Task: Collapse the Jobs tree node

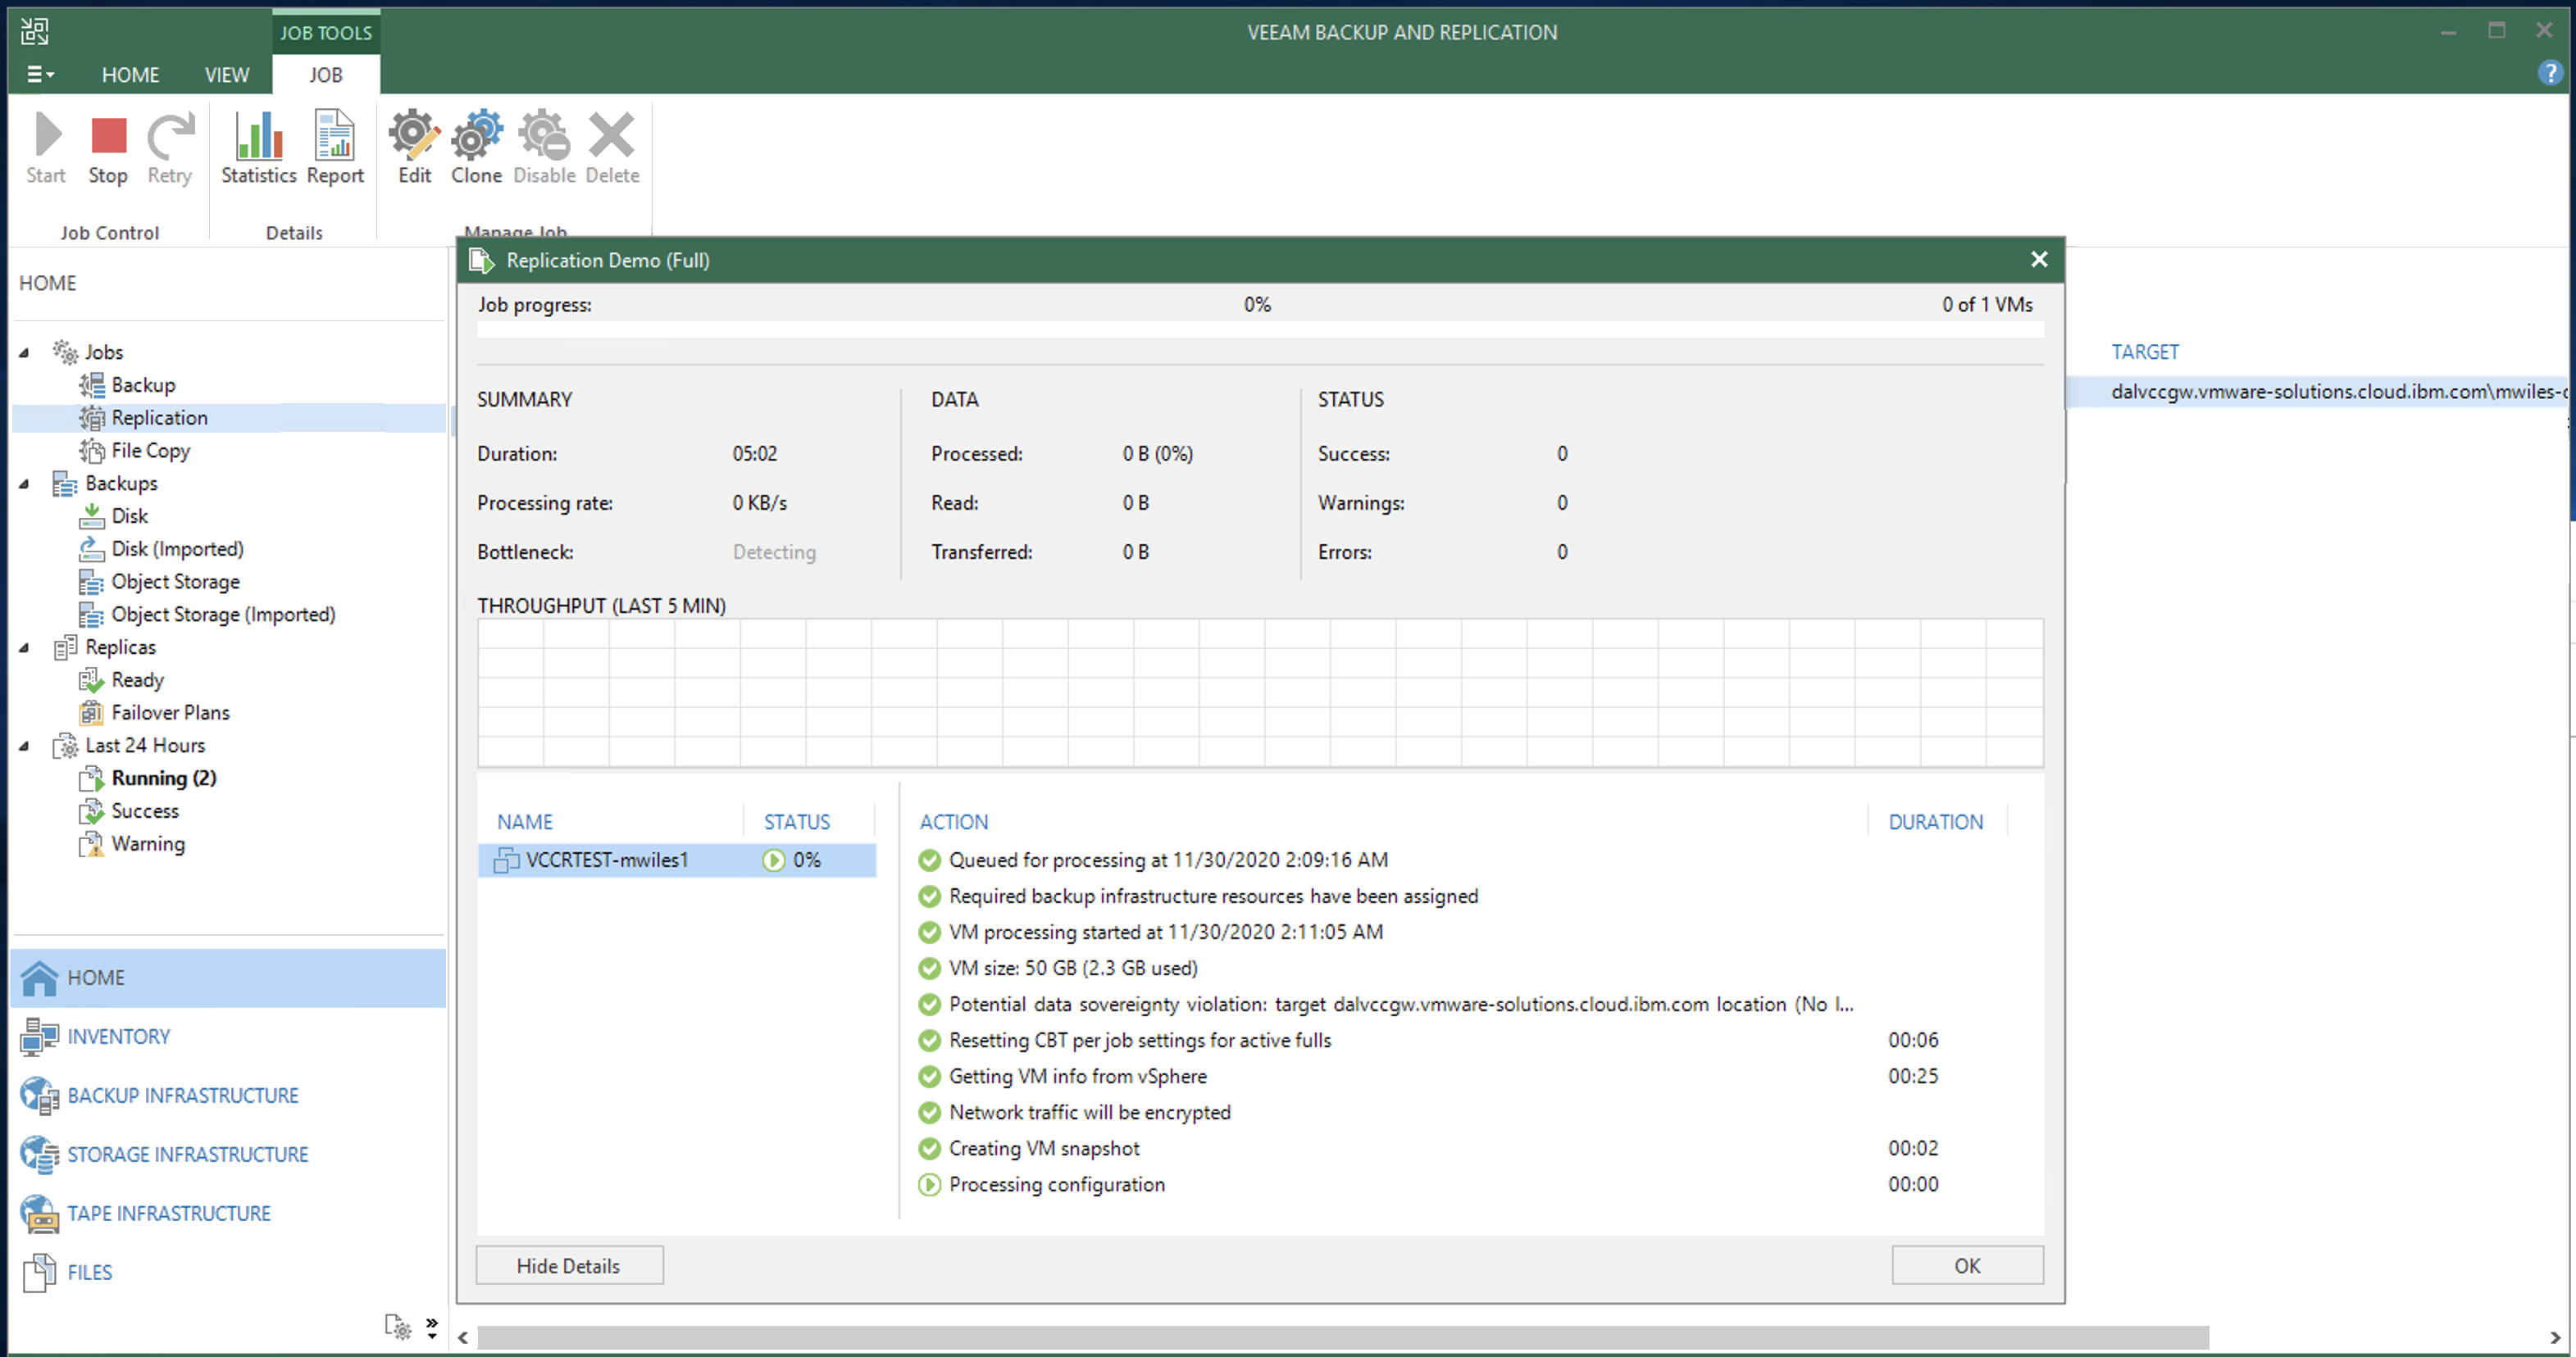Action: pos(25,352)
